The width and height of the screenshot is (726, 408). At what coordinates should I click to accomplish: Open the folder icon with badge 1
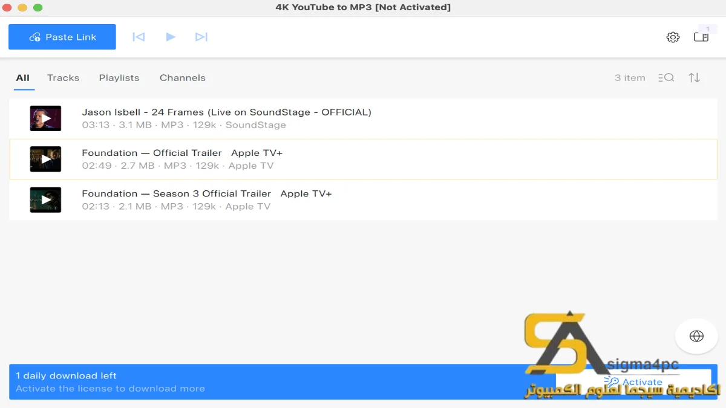point(701,37)
